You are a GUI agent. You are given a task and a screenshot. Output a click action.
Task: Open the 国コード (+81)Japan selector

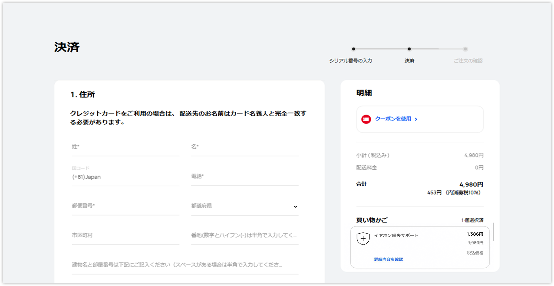click(125, 177)
